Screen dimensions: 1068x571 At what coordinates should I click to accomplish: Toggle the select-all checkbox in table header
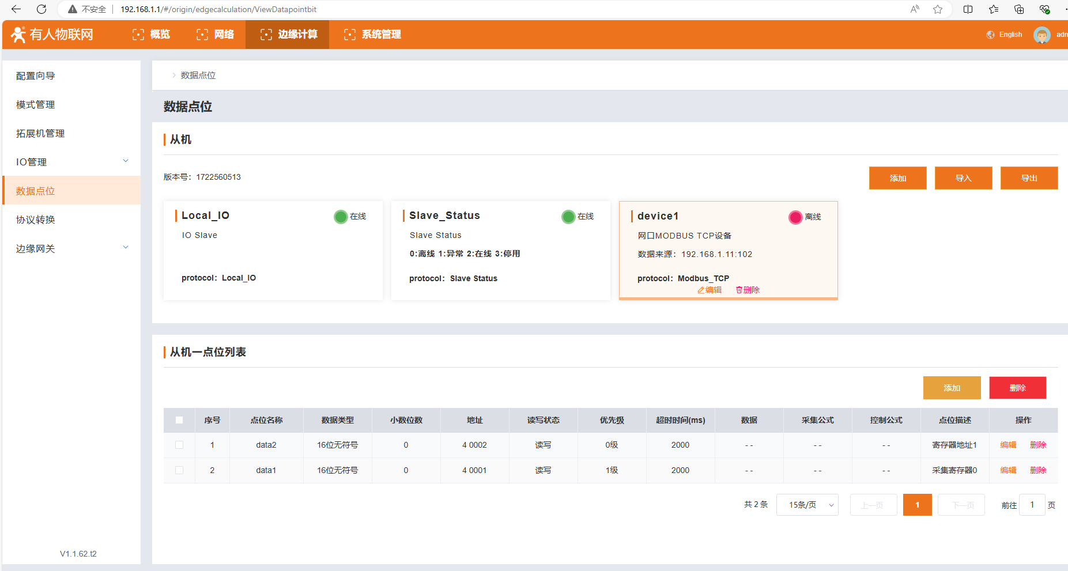coord(179,420)
